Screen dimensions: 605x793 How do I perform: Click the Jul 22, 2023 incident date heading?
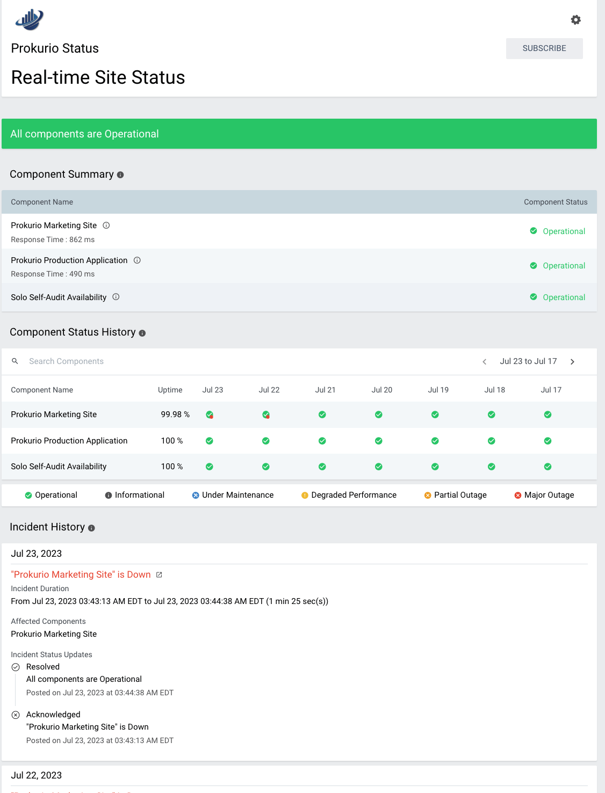click(x=37, y=775)
